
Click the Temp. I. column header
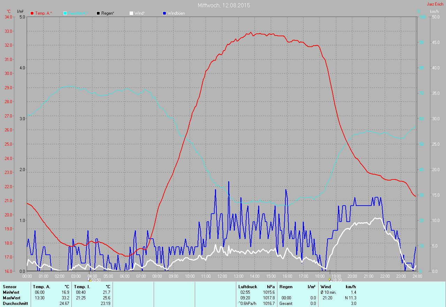pos(82,287)
